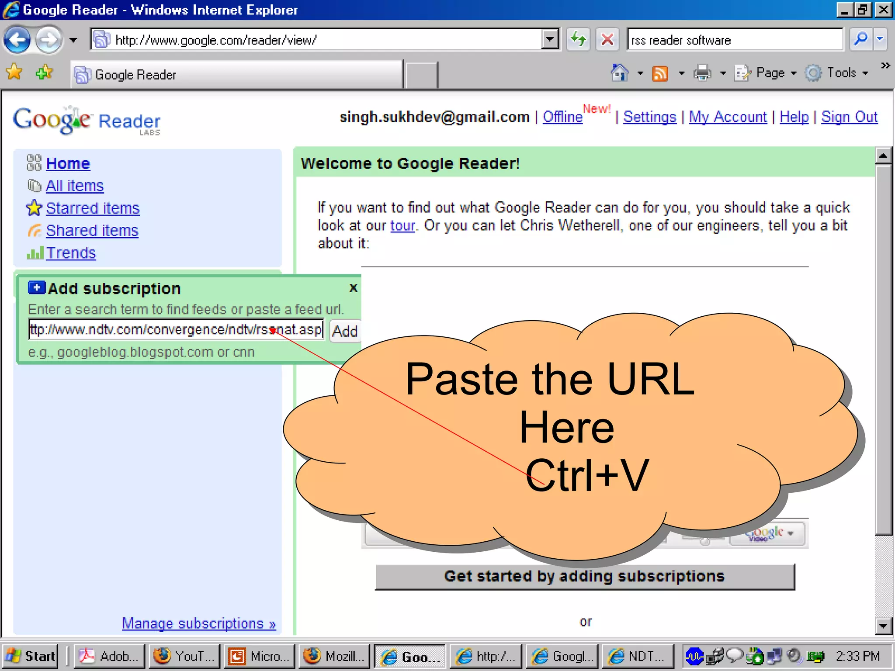Click the Shared items broadcast icon
895x671 pixels.
35,230
